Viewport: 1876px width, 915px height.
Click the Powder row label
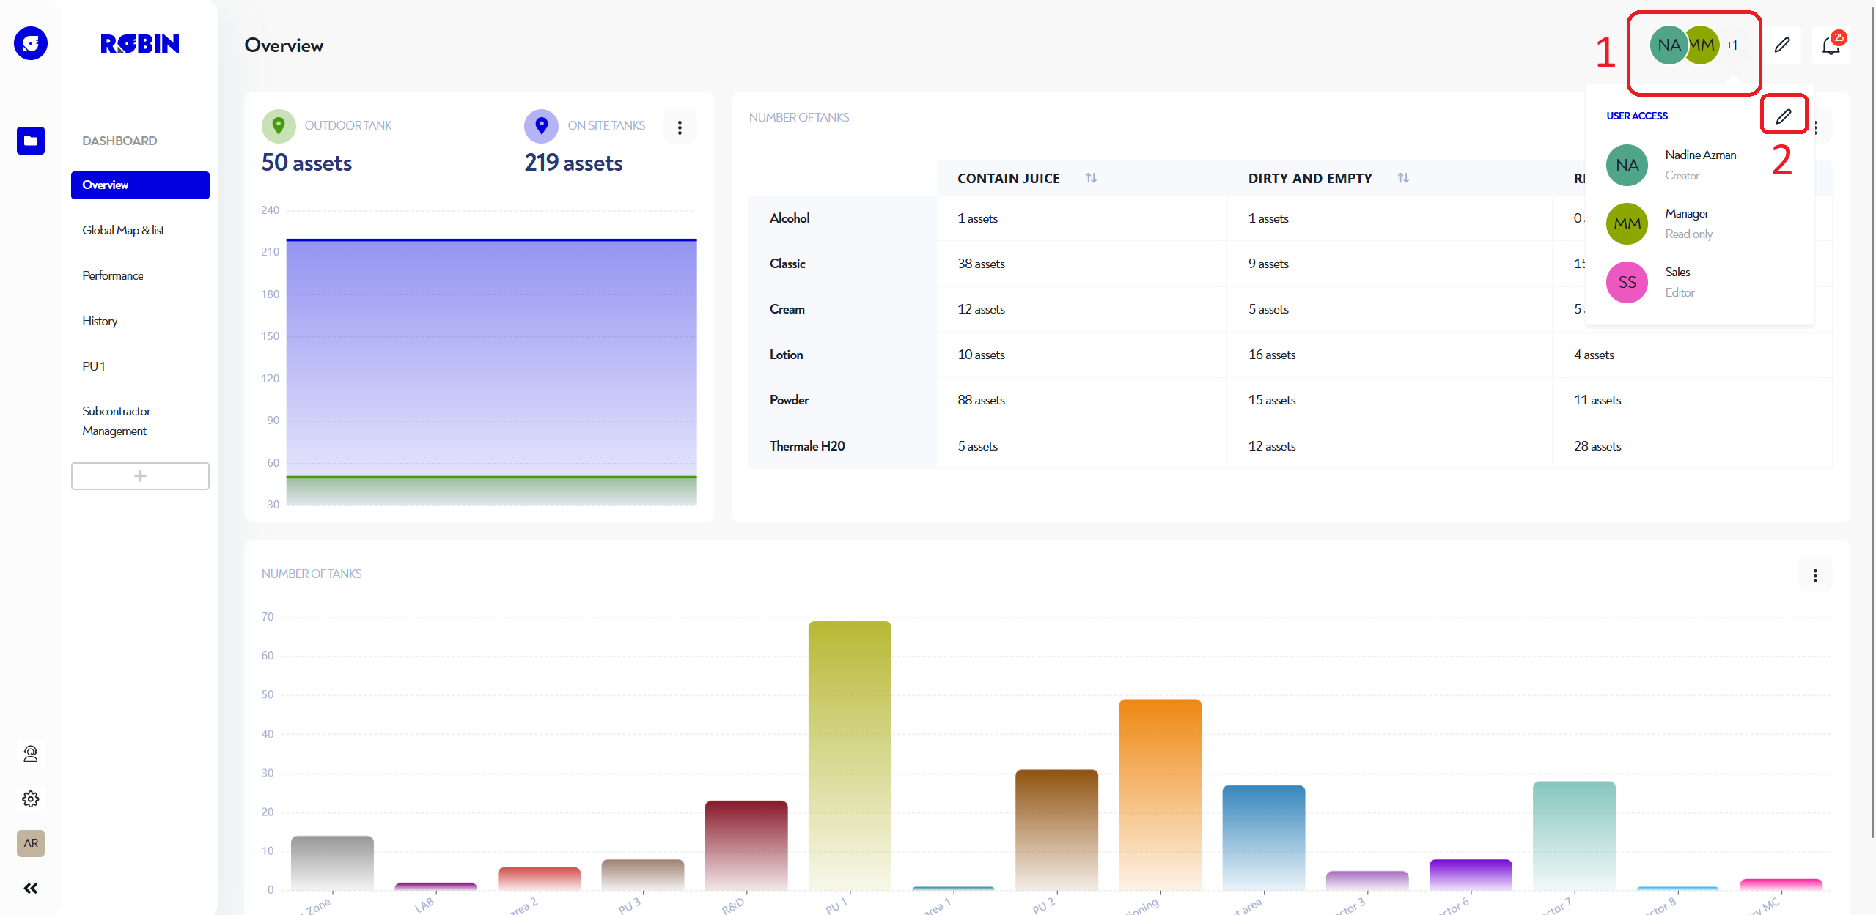click(790, 400)
